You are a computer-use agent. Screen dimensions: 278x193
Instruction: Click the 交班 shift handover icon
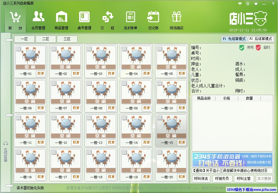coord(108,17)
